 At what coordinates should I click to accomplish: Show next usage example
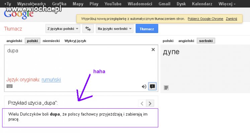(150, 103)
